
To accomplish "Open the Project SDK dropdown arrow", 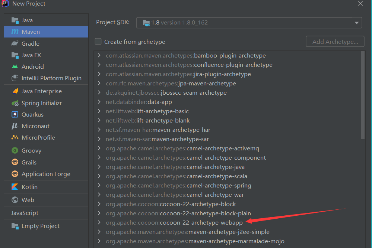I will coord(357,23).
